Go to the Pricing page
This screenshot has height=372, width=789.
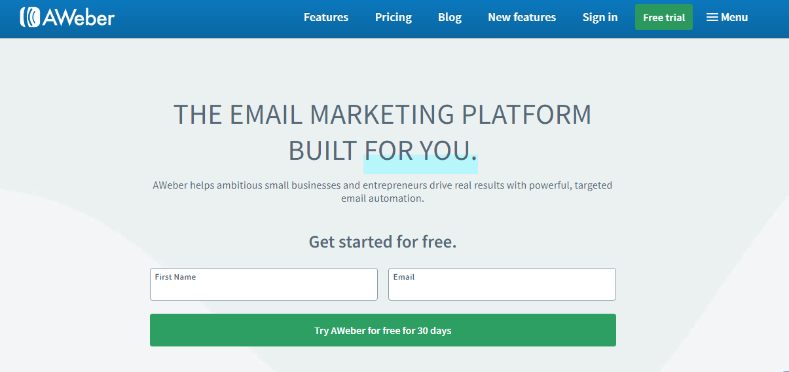[x=394, y=18]
